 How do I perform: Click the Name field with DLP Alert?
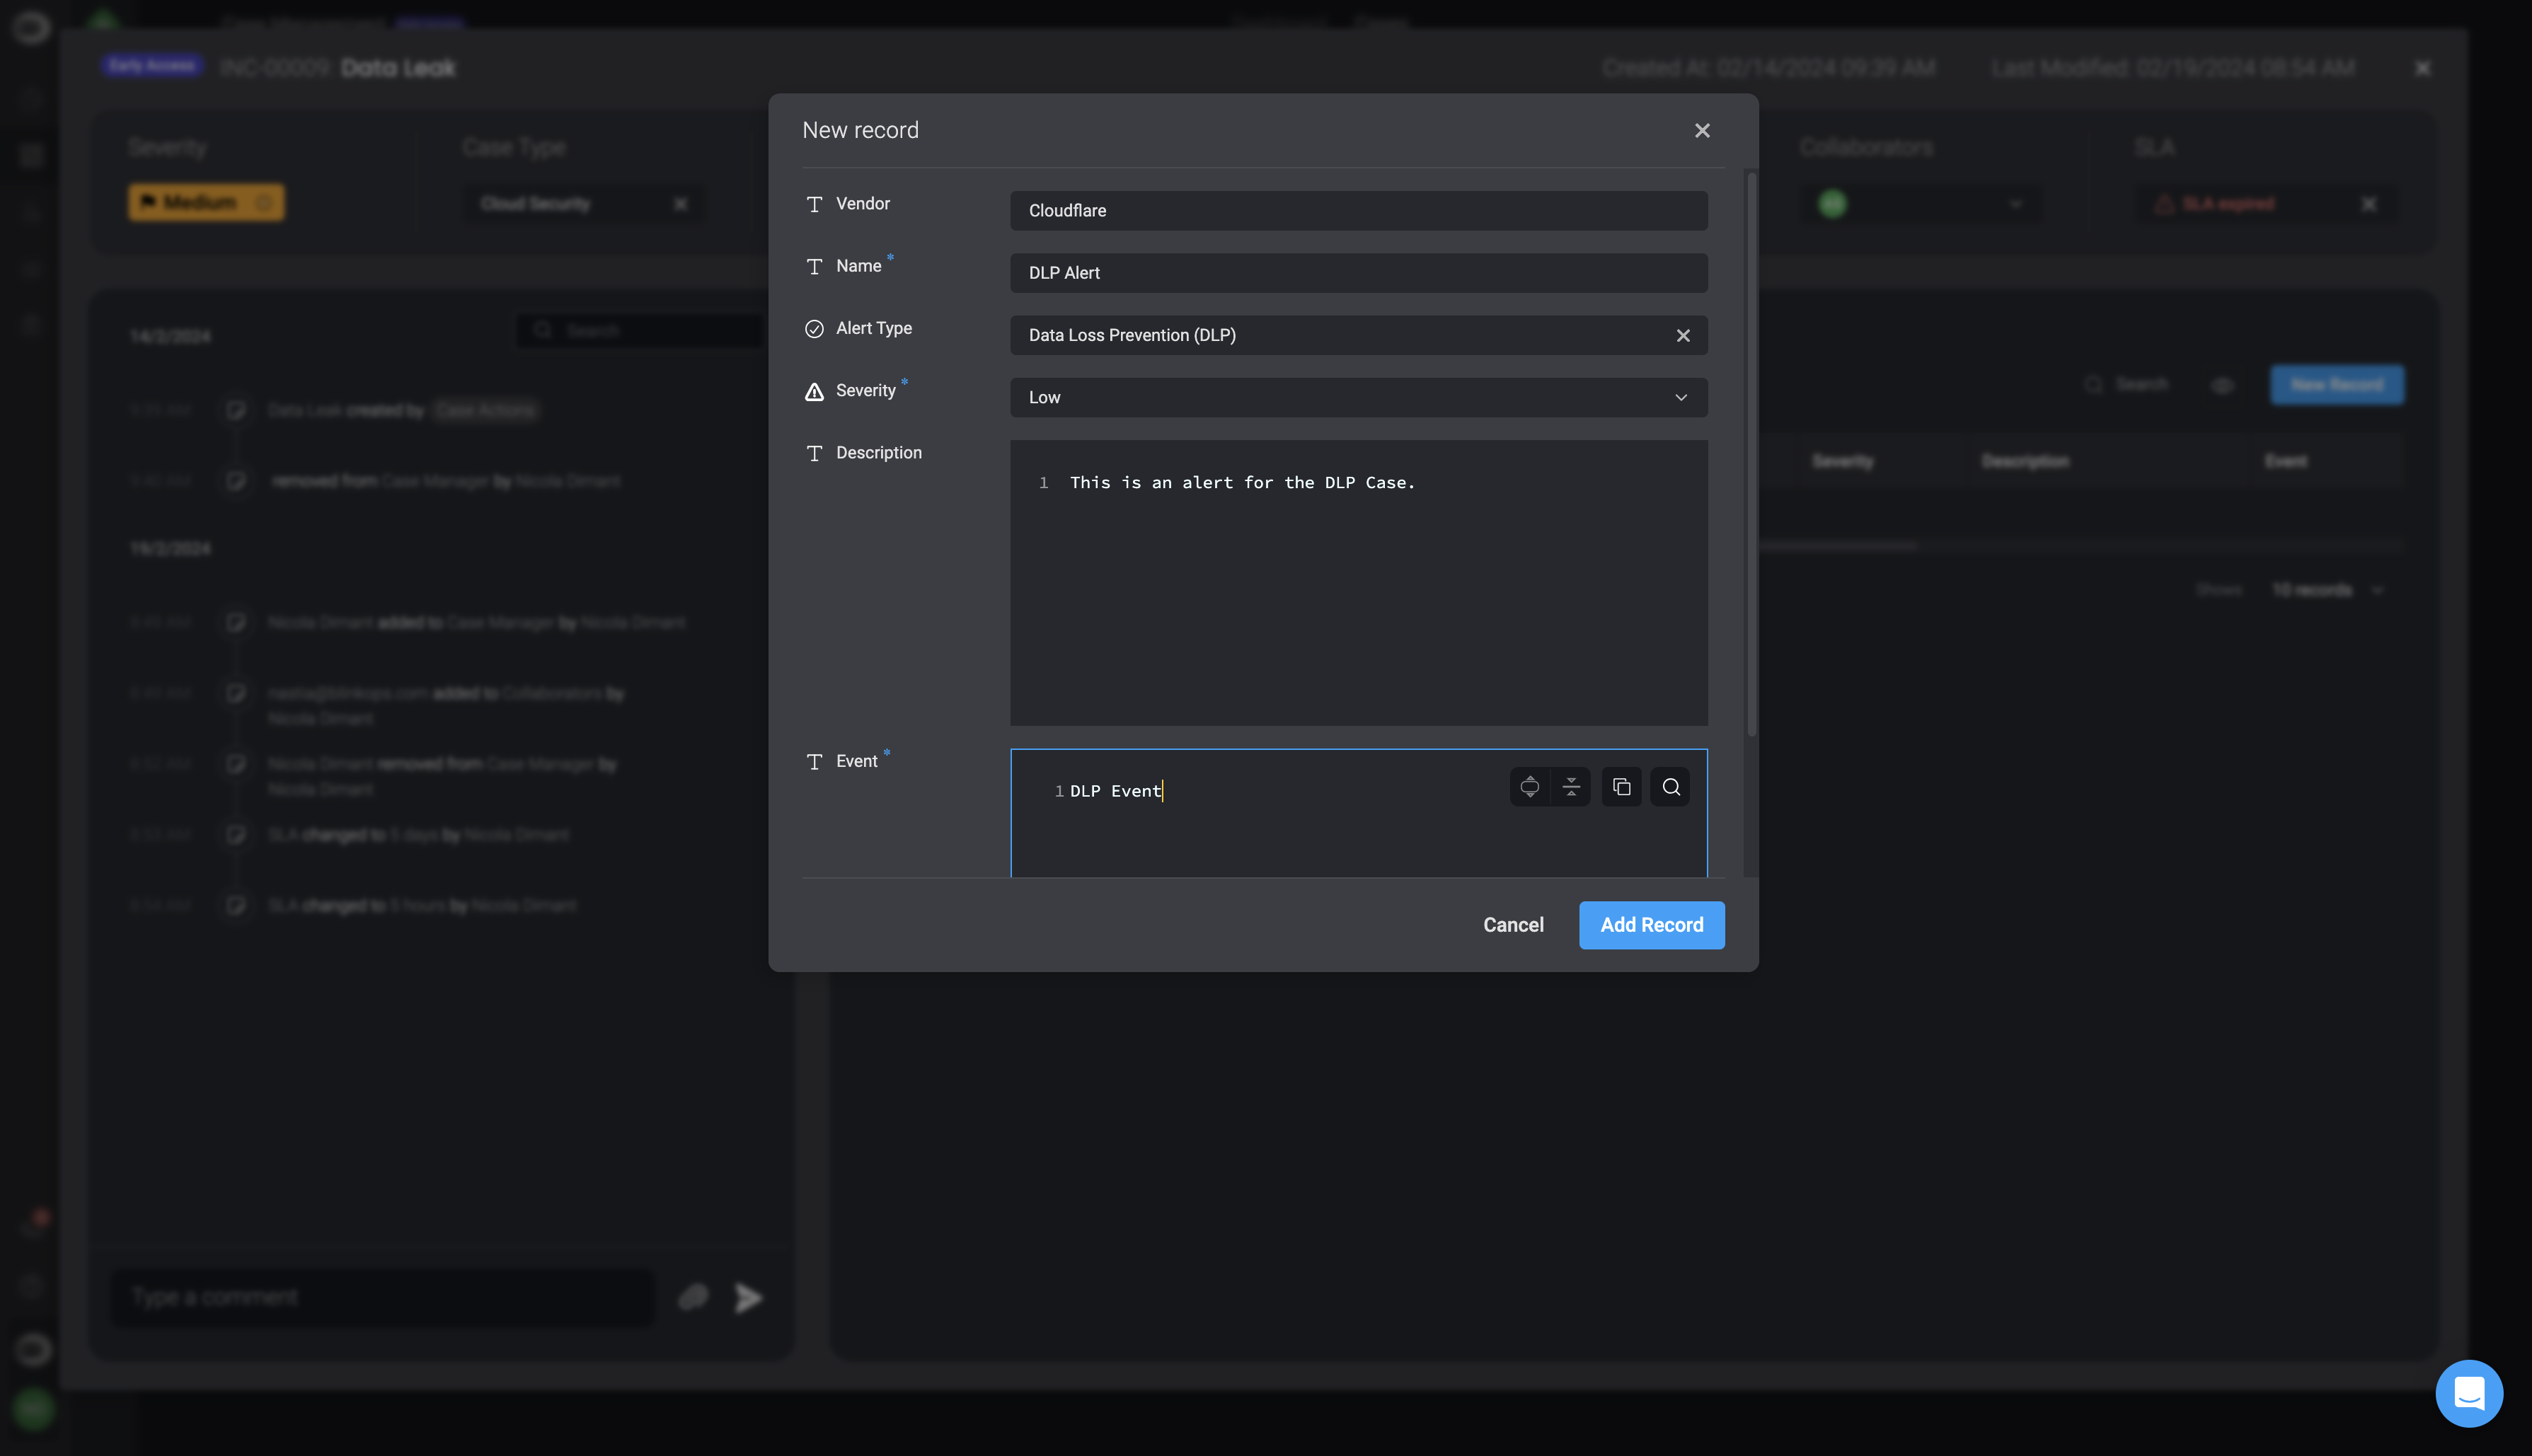point(1358,273)
